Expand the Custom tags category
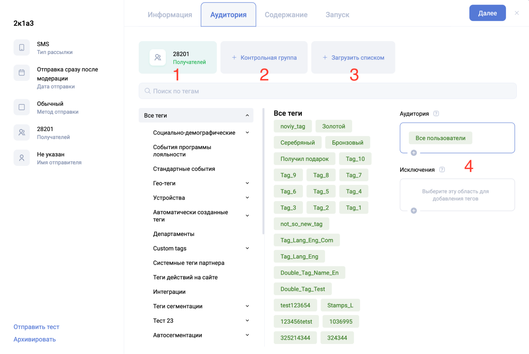Viewport: 529px width, 354px height. coord(247,248)
